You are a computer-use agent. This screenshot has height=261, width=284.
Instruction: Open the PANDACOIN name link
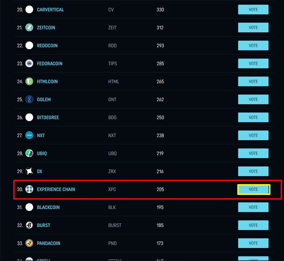(49, 243)
